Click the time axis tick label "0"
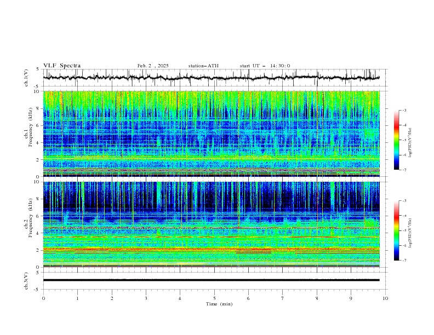The image size is (434, 335). [43, 298]
